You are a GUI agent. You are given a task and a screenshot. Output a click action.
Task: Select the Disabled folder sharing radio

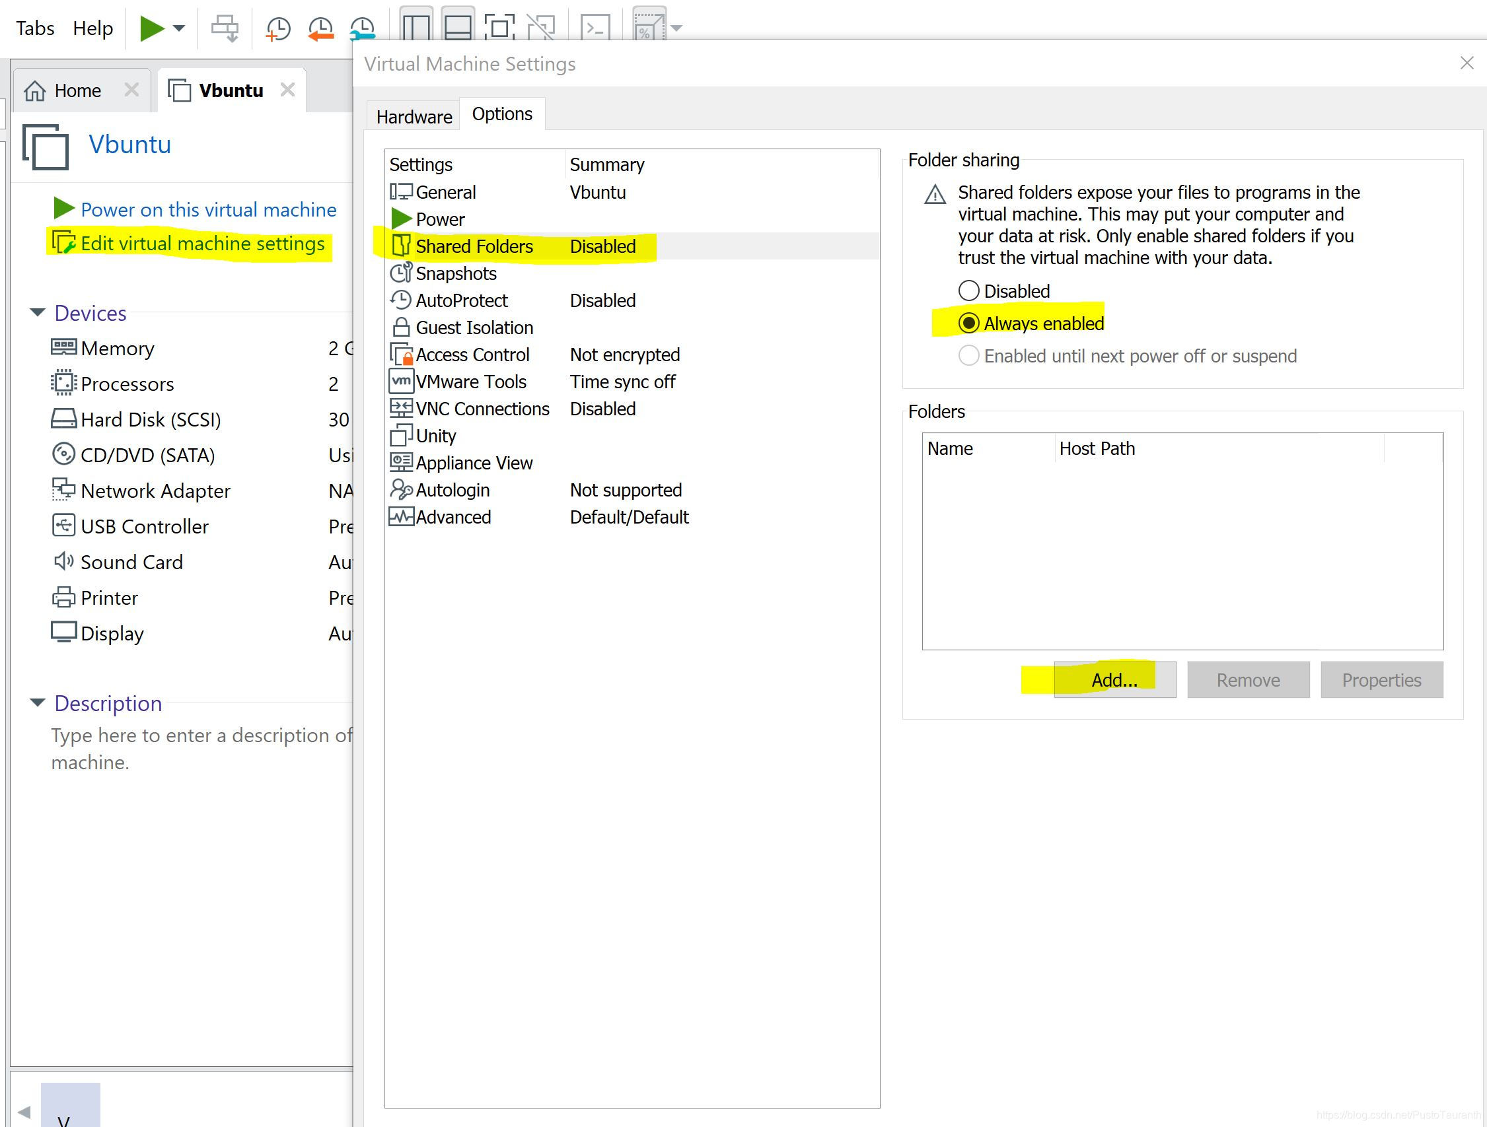(968, 291)
